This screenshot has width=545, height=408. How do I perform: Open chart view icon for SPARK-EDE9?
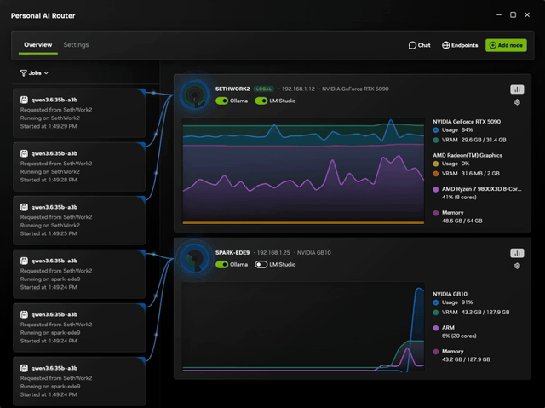[517, 253]
